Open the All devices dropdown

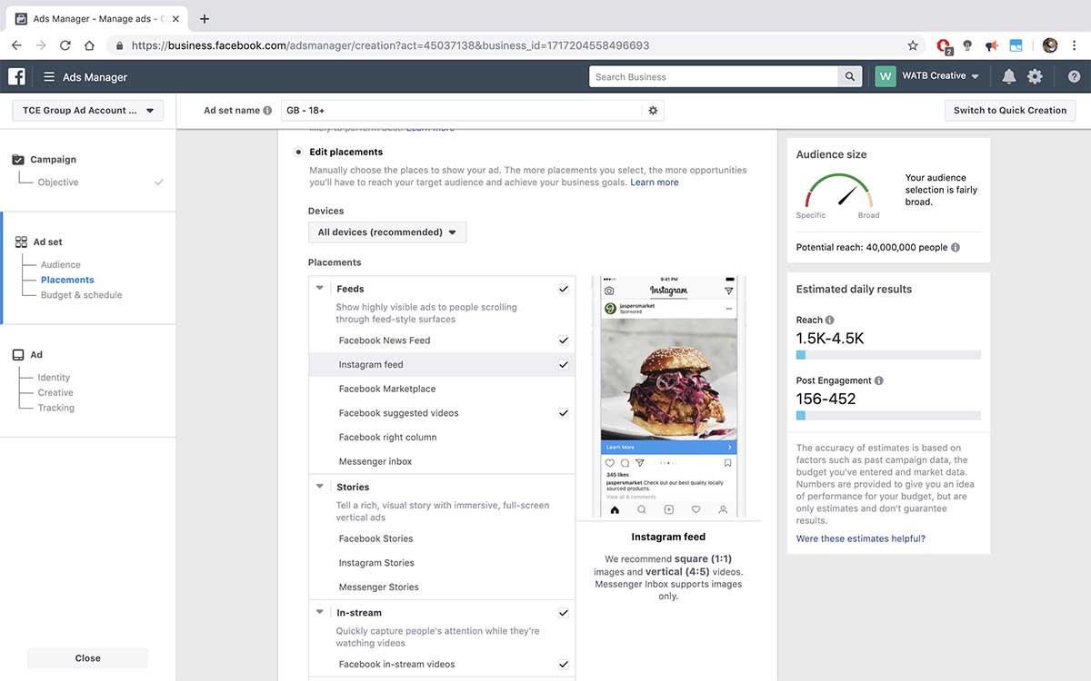click(x=386, y=232)
